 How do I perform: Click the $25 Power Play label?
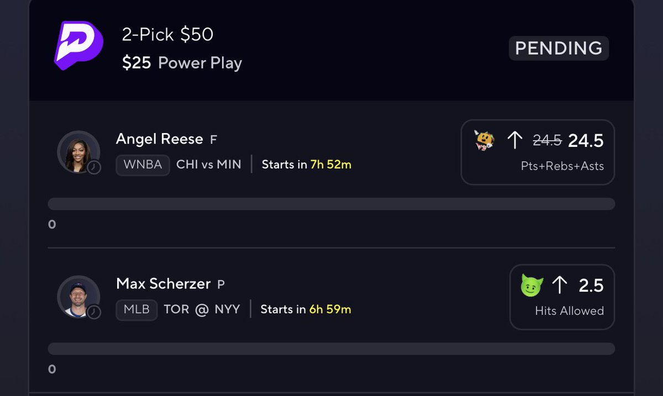click(x=182, y=62)
